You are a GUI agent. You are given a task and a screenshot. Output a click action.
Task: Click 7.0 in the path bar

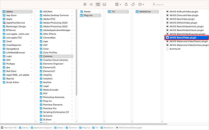click(x=95, y=128)
